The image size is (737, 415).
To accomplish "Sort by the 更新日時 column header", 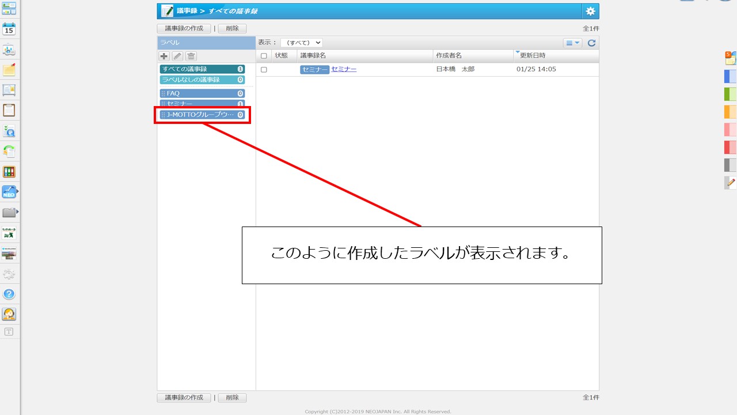I will click(x=533, y=55).
